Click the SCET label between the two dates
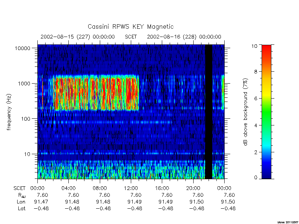The width and height of the screenshot is (299, 224). [x=131, y=37]
